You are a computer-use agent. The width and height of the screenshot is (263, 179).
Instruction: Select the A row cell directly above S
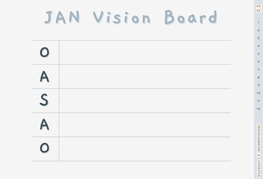(145, 76)
